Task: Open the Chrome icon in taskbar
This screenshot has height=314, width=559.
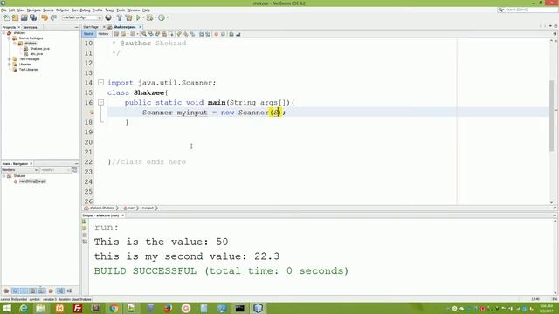Action: point(114,308)
